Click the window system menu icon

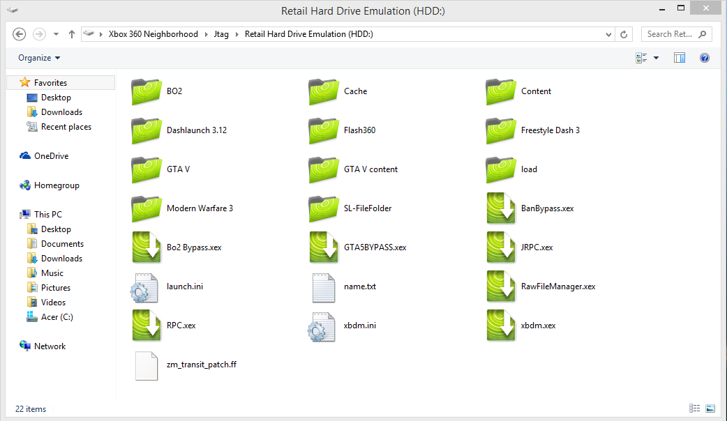point(13,10)
